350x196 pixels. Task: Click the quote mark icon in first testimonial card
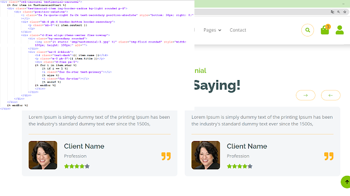coord(166,156)
